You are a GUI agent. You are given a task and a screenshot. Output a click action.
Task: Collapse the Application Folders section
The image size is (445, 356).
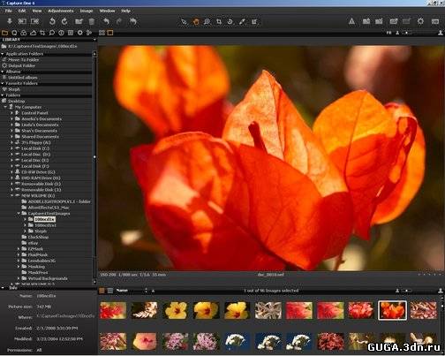point(3,54)
